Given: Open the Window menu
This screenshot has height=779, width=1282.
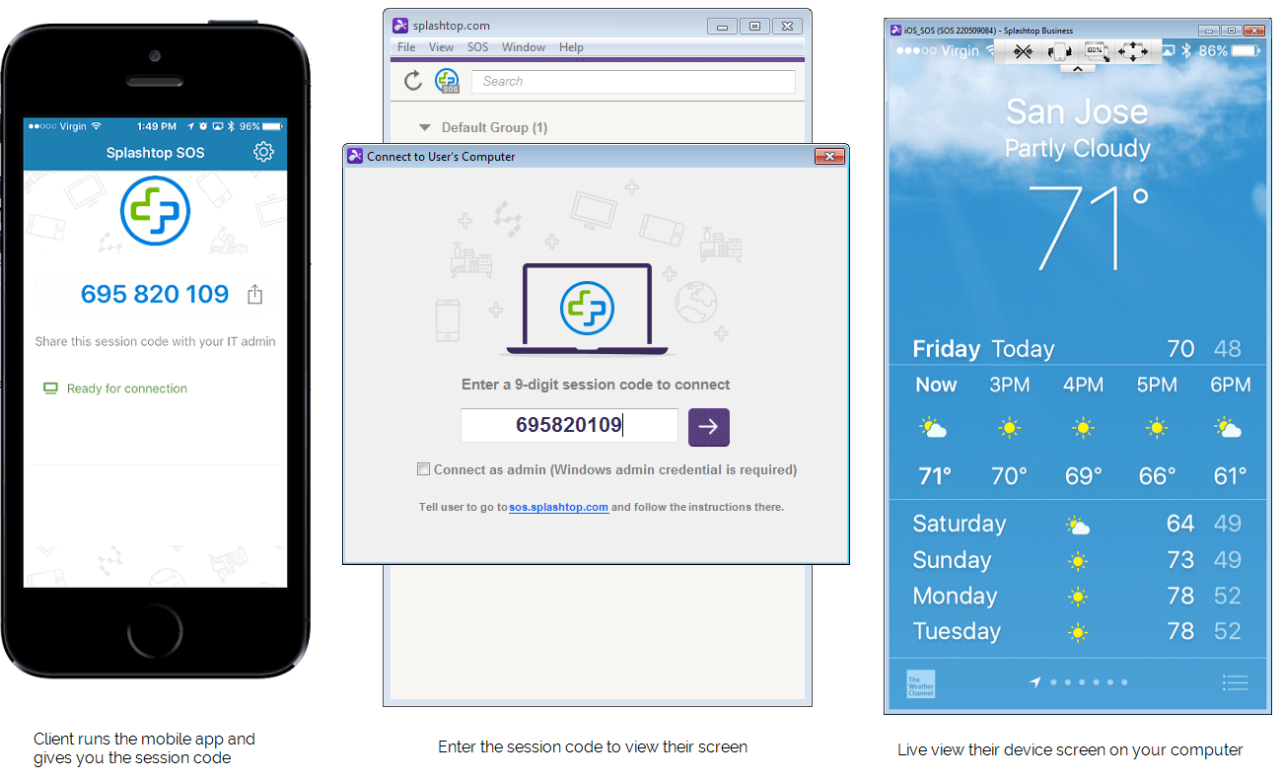Looking at the screenshot, I should 524,47.
